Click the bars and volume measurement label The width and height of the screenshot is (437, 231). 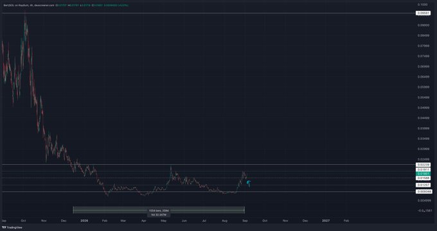tap(159, 212)
